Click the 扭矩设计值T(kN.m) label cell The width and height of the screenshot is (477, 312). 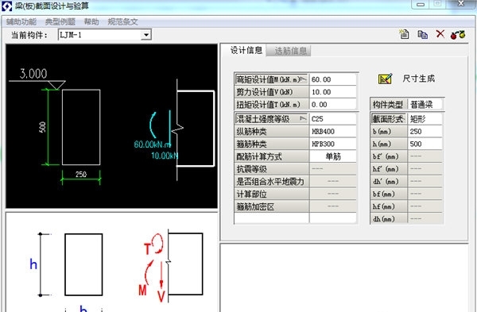pyautogui.click(x=272, y=105)
